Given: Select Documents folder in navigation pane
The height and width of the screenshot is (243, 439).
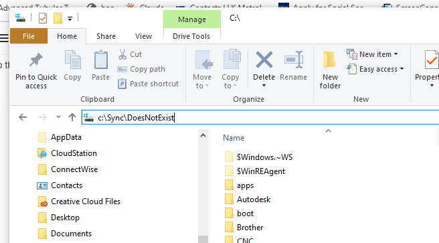Looking at the screenshot, I should [65, 234].
